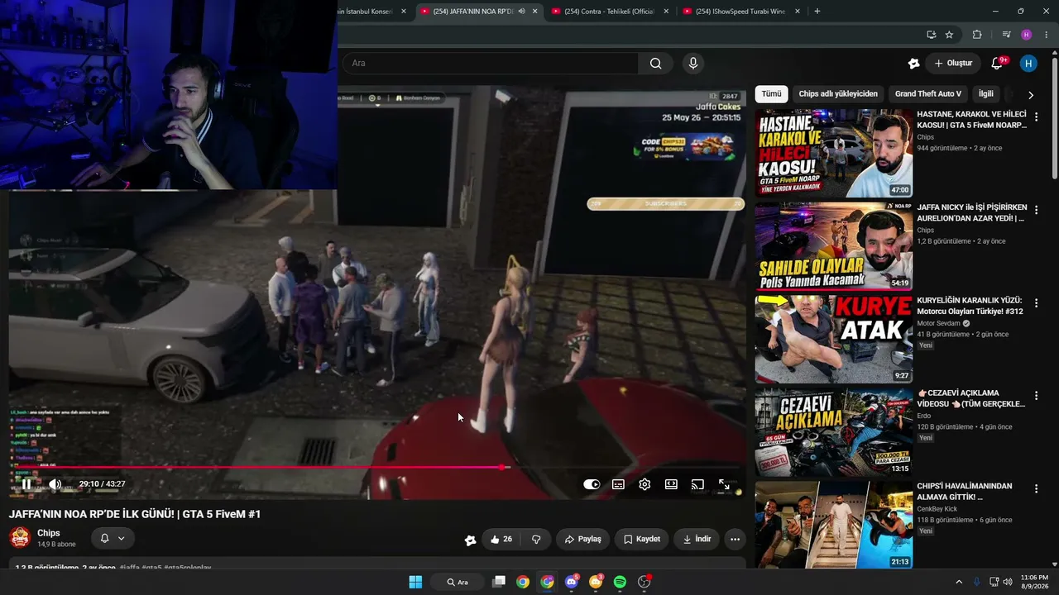Open more actions menu beside İndir
This screenshot has height=595, width=1059.
click(x=735, y=540)
